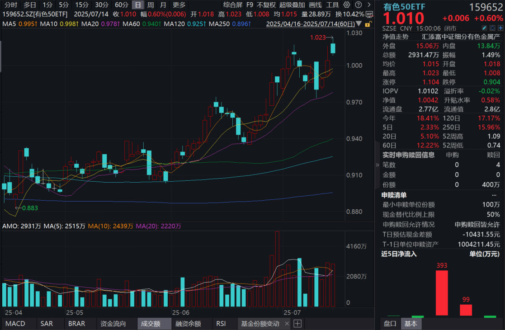Click the lock icon beside the date range
Image resolution: width=505 pixels, height=330 pixels.
[368, 25]
